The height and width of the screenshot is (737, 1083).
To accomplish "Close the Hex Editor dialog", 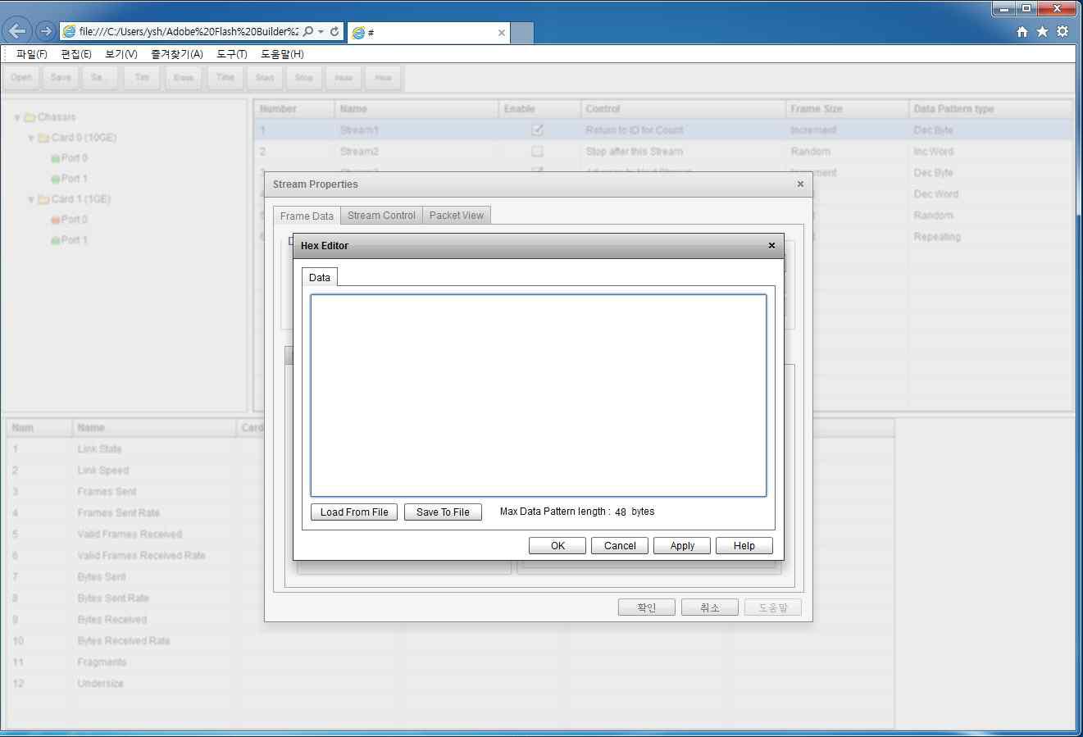I will click(x=771, y=245).
